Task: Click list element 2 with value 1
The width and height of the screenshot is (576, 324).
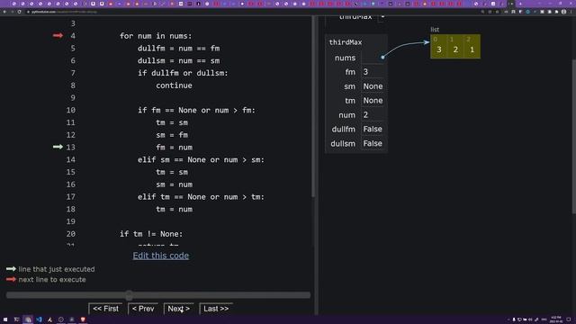Action: (472, 47)
